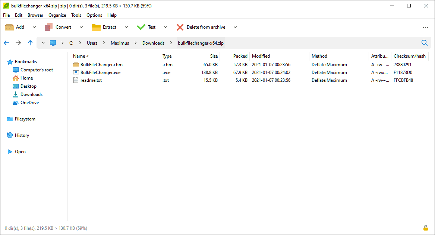Open the Edit menu
Viewport: 435px width, 235px height.
(x=19, y=15)
